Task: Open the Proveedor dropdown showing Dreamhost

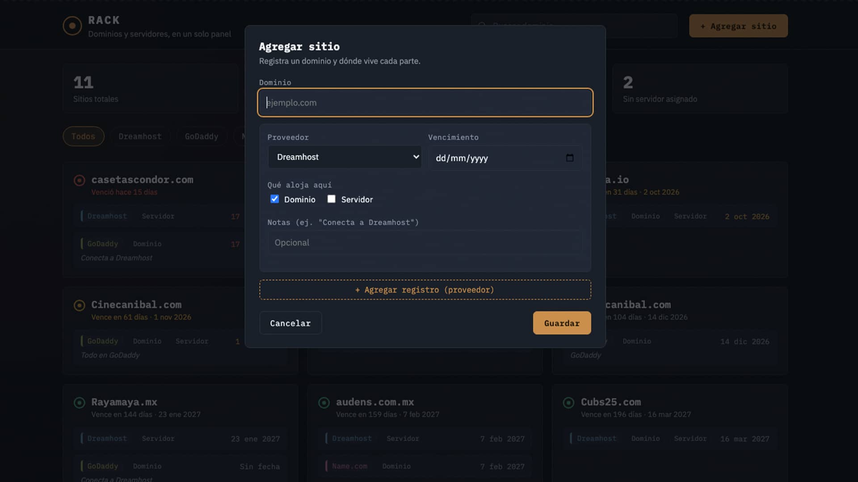Action: tap(345, 157)
